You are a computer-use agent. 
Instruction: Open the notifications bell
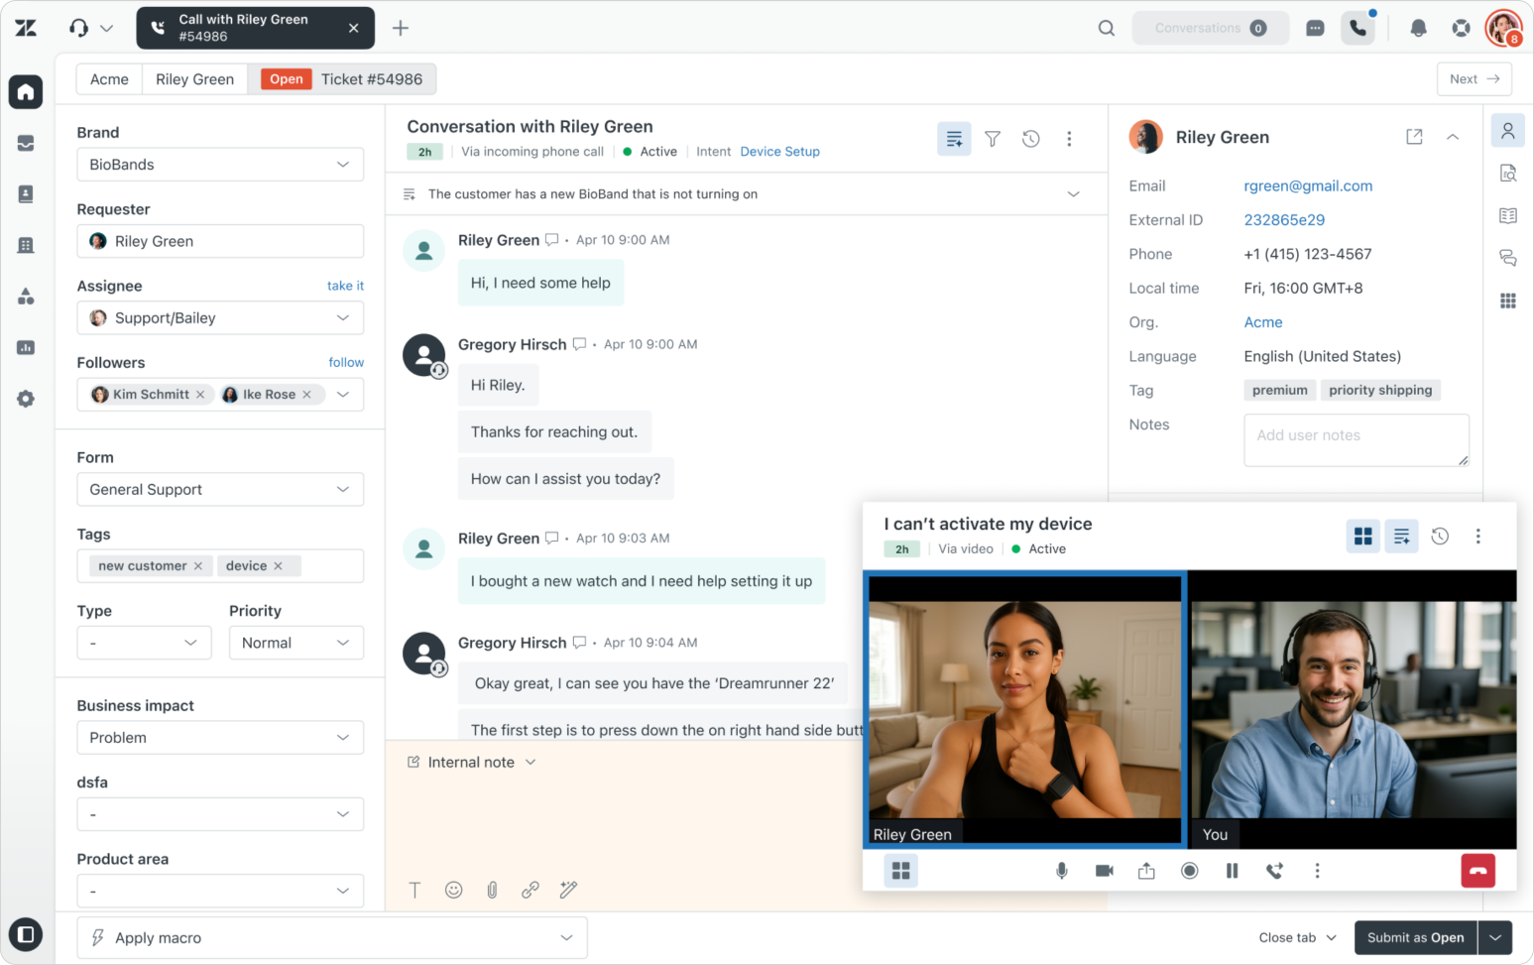[x=1418, y=28]
